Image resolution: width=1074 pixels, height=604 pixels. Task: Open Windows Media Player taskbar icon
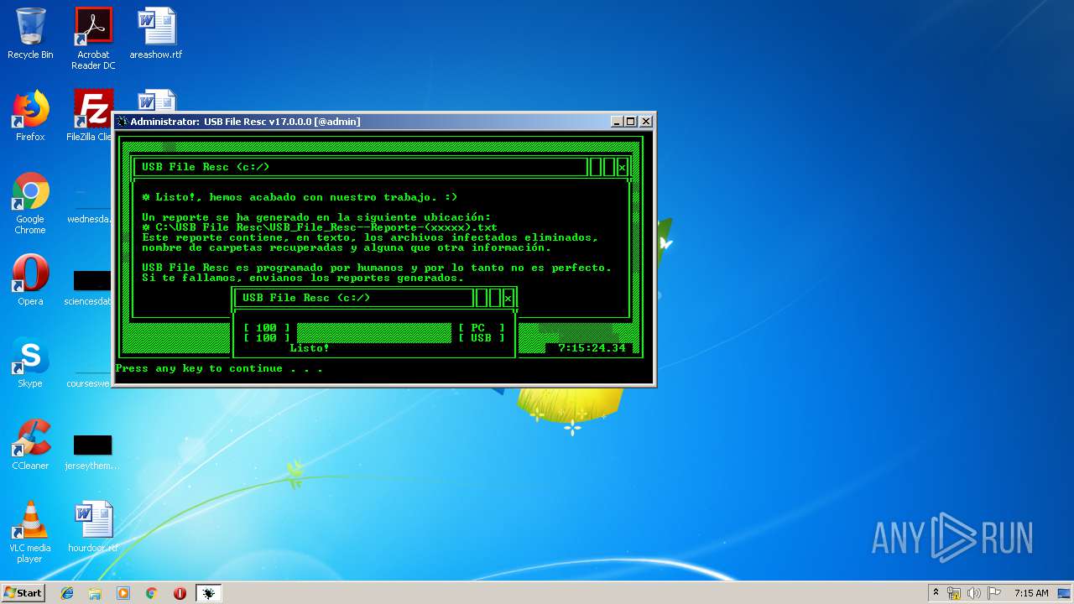point(123,593)
